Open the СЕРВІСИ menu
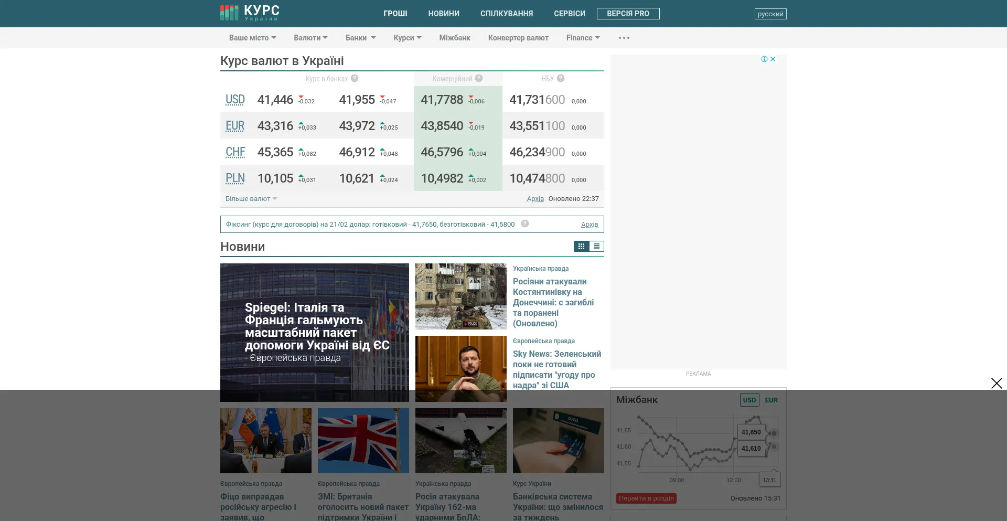1007x521 pixels. click(570, 14)
